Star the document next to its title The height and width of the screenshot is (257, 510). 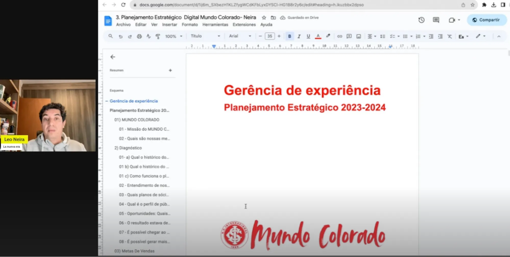coord(264,17)
